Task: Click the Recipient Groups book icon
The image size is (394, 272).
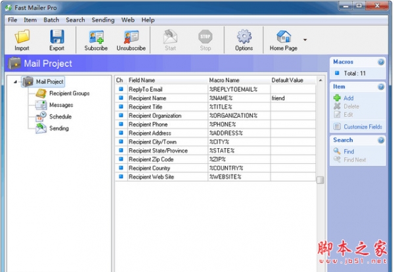Action: (41, 93)
